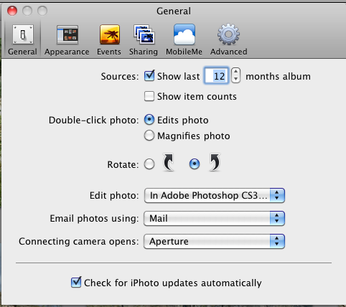Click the months number field showing 12
This screenshot has width=346, height=307.
216,76
